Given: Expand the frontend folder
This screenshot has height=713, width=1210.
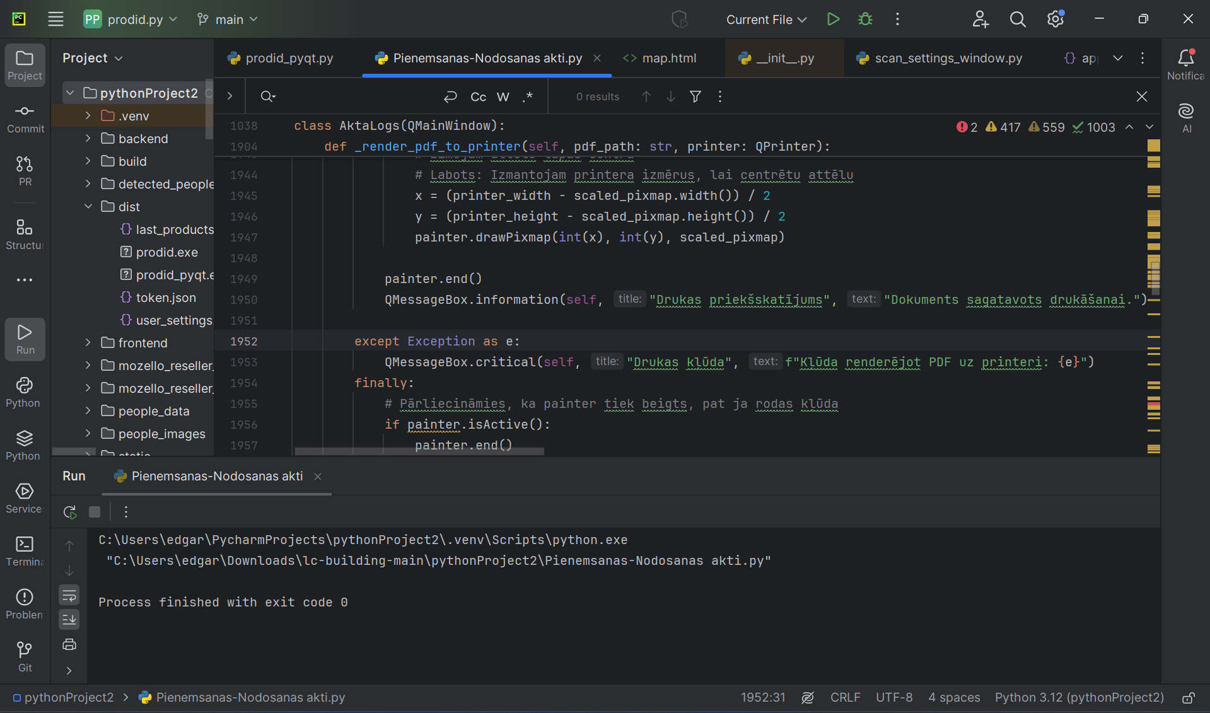Looking at the screenshot, I should (88, 343).
